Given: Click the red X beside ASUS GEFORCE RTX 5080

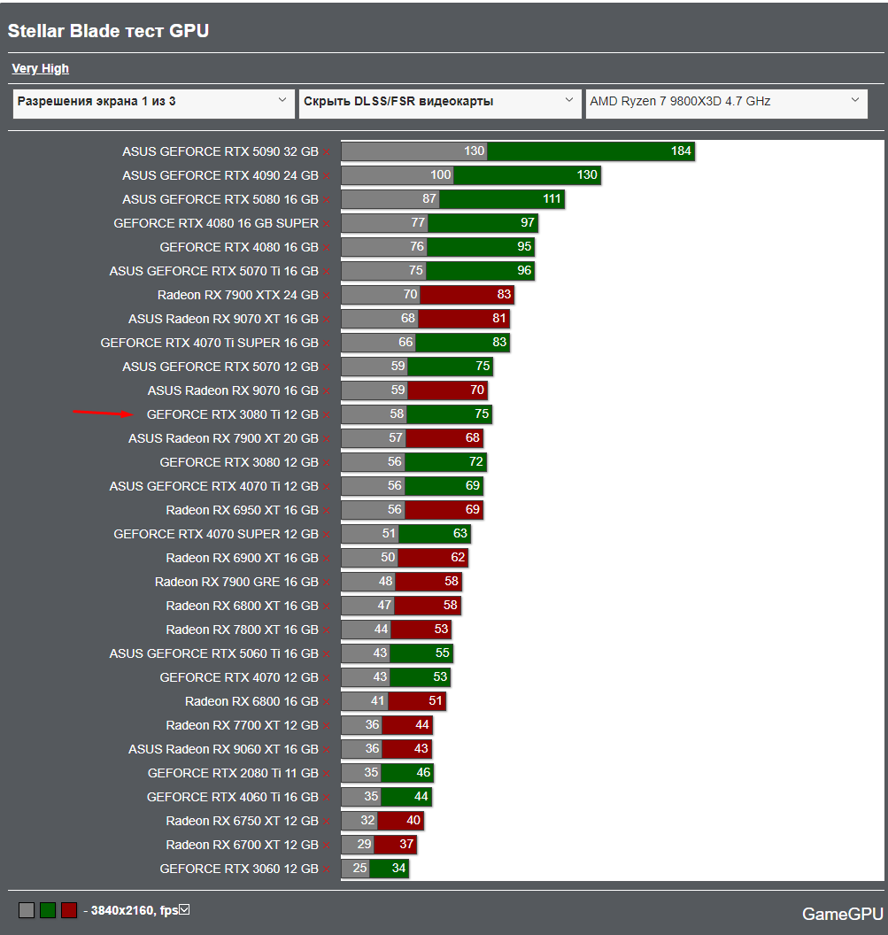Looking at the screenshot, I should point(327,200).
